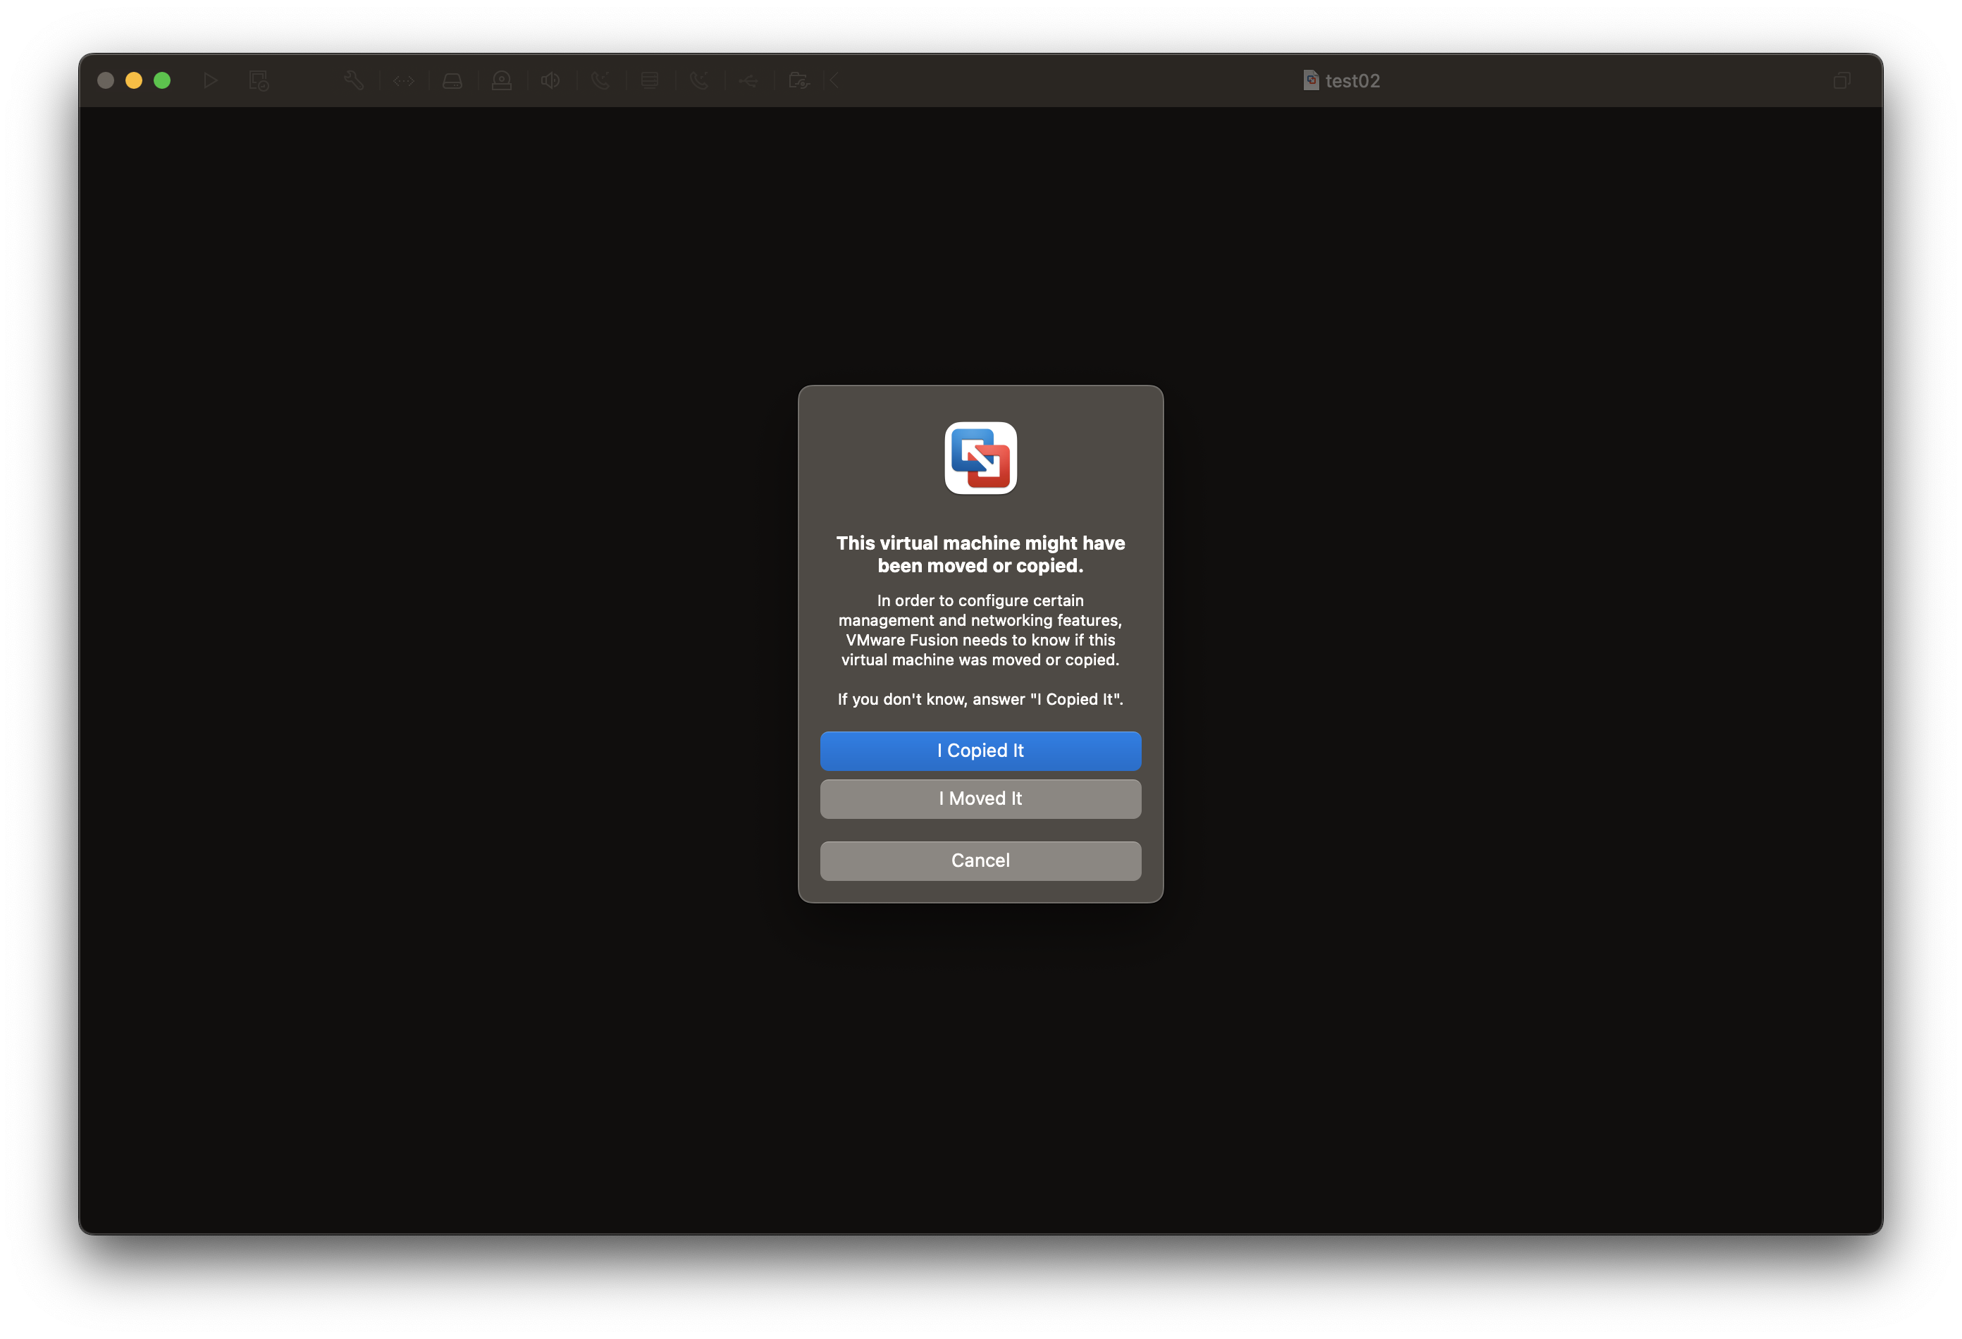Click the first serial port phone icon
The width and height of the screenshot is (1962, 1339).
pyautogui.click(x=600, y=80)
